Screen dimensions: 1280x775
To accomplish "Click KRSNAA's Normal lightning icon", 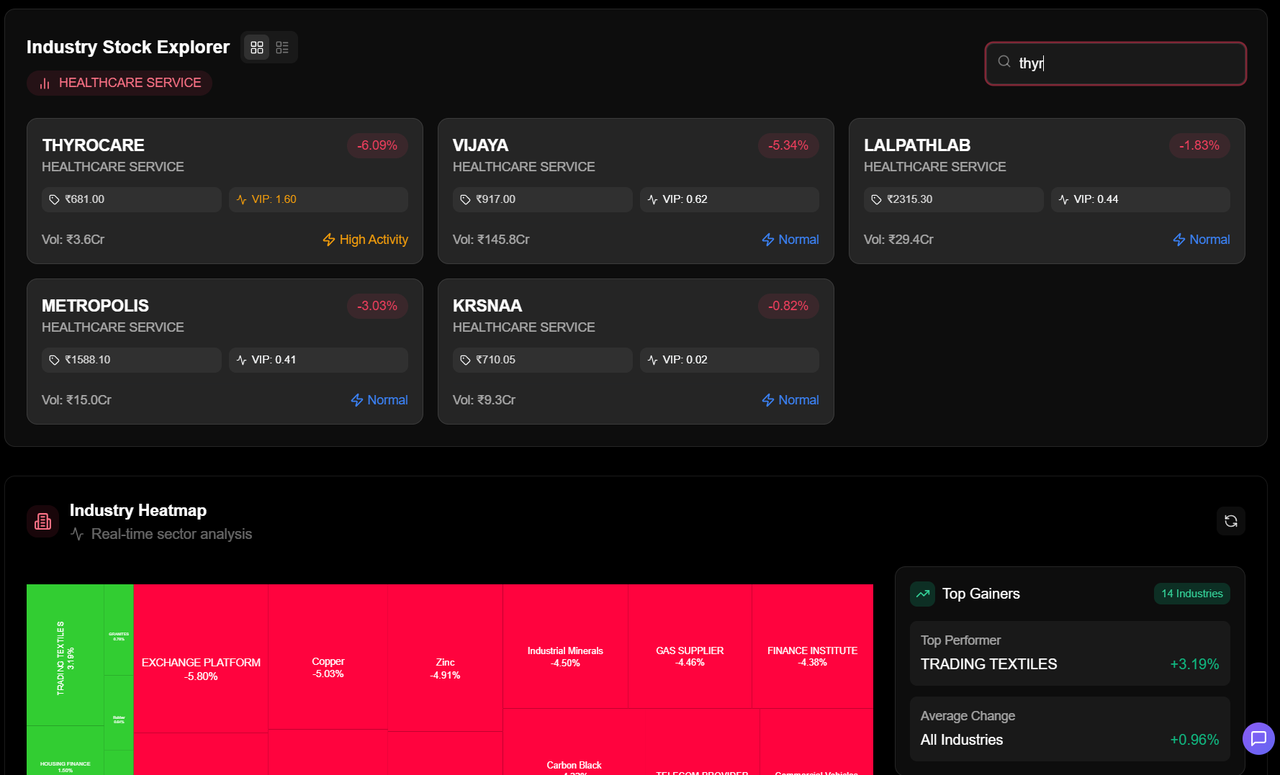I will pyautogui.click(x=768, y=400).
